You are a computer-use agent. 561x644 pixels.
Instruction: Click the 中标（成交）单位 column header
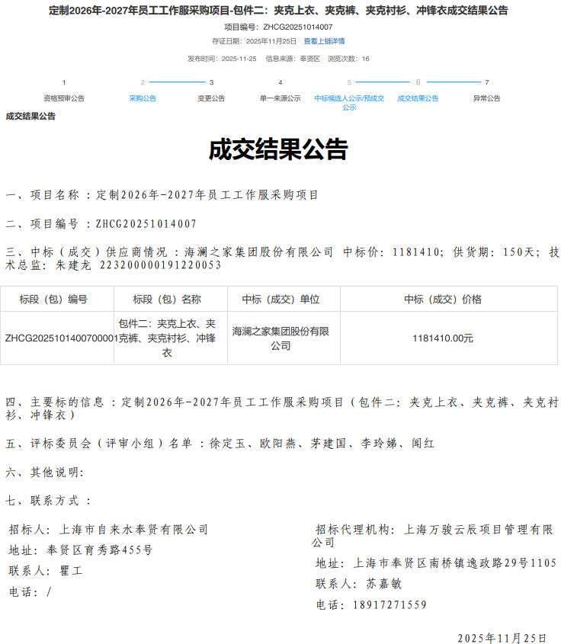click(x=284, y=300)
